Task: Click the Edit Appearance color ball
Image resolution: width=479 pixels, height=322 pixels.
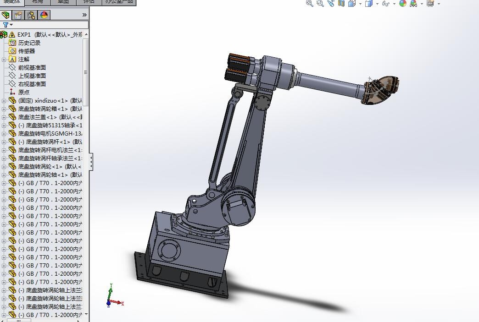Action: [x=403, y=3]
